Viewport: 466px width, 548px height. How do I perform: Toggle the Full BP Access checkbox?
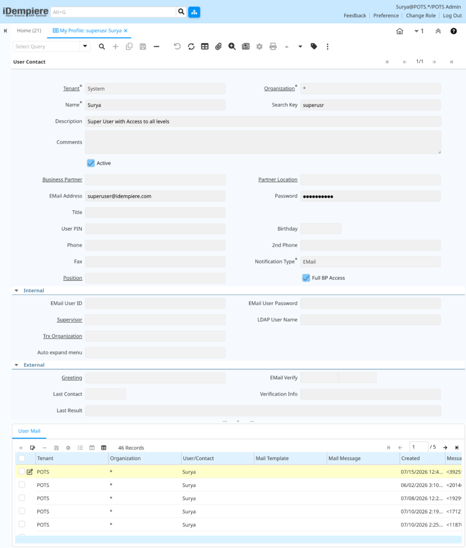[x=306, y=278]
